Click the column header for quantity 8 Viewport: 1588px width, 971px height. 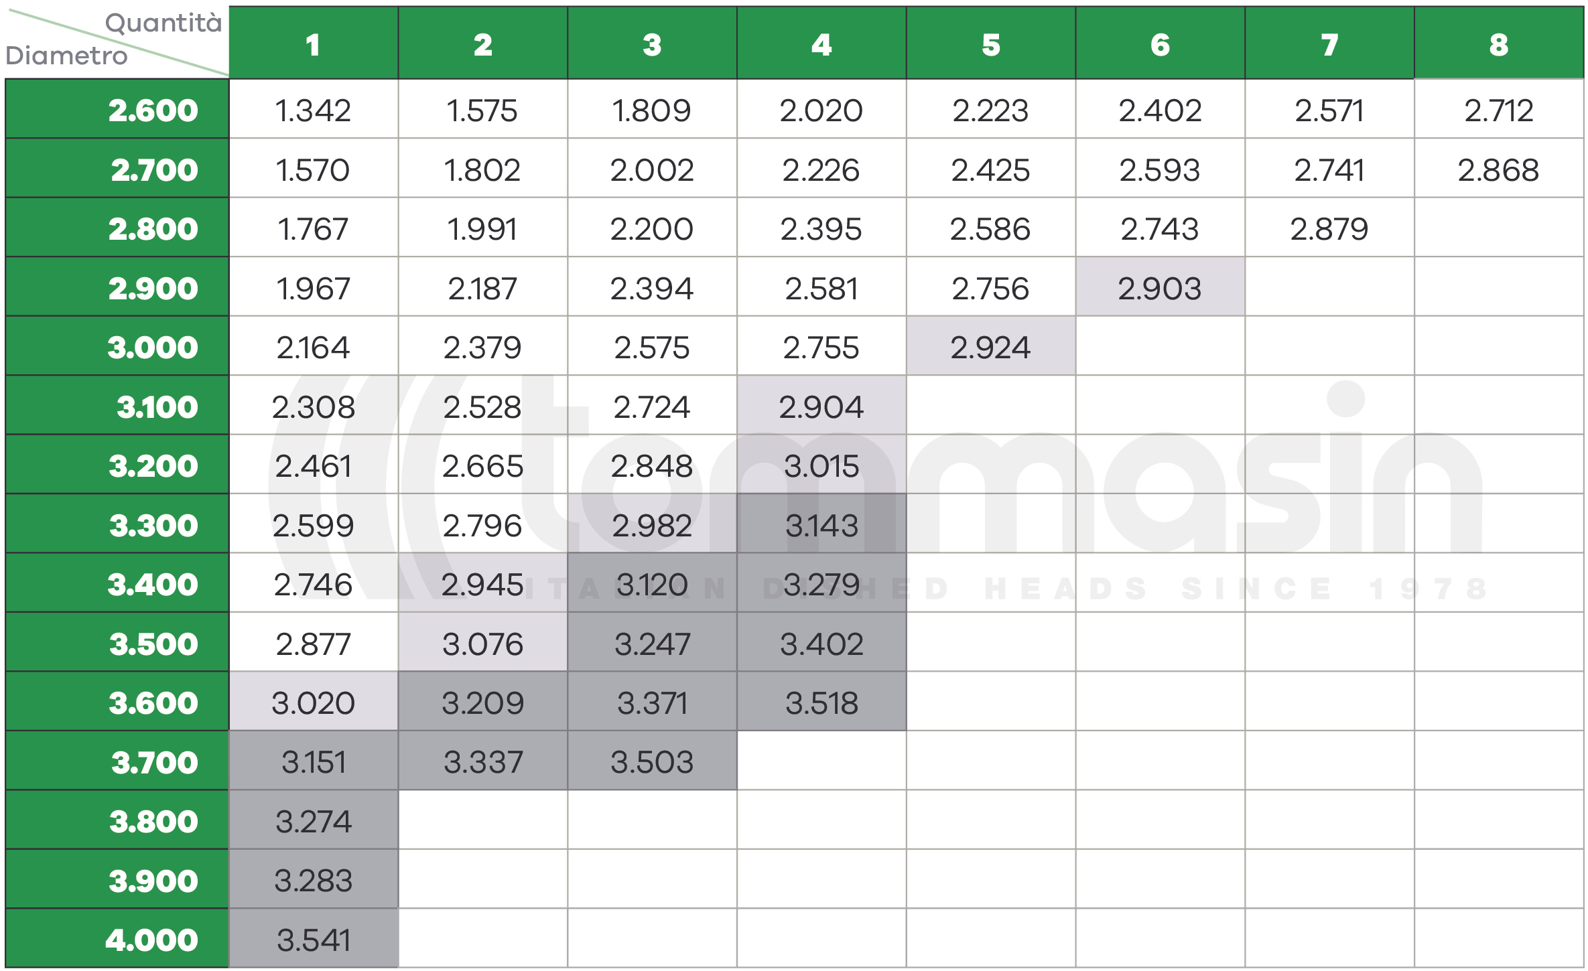[1499, 43]
